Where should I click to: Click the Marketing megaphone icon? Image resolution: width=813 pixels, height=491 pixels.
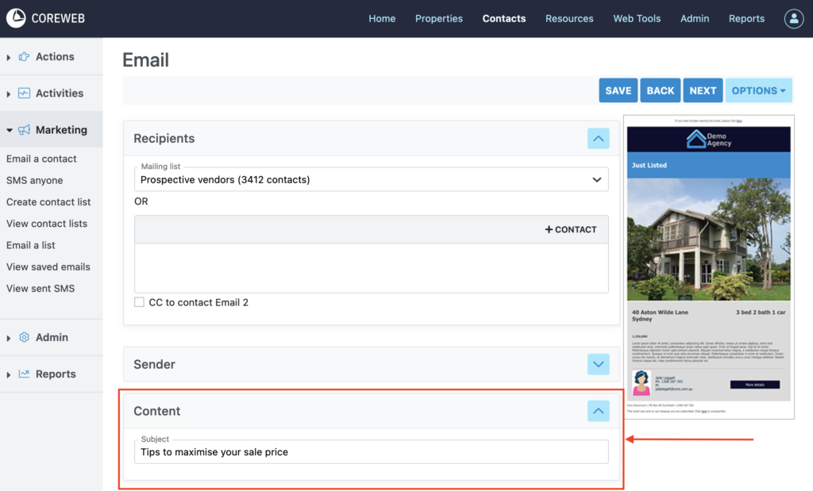[x=24, y=130]
